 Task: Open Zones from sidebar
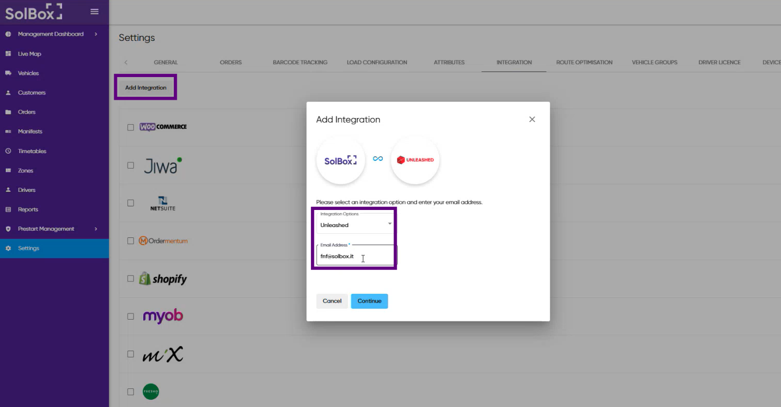pos(25,171)
